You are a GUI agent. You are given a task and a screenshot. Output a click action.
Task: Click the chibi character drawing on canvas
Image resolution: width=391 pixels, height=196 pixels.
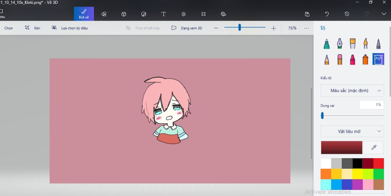pyautogui.click(x=166, y=110)
